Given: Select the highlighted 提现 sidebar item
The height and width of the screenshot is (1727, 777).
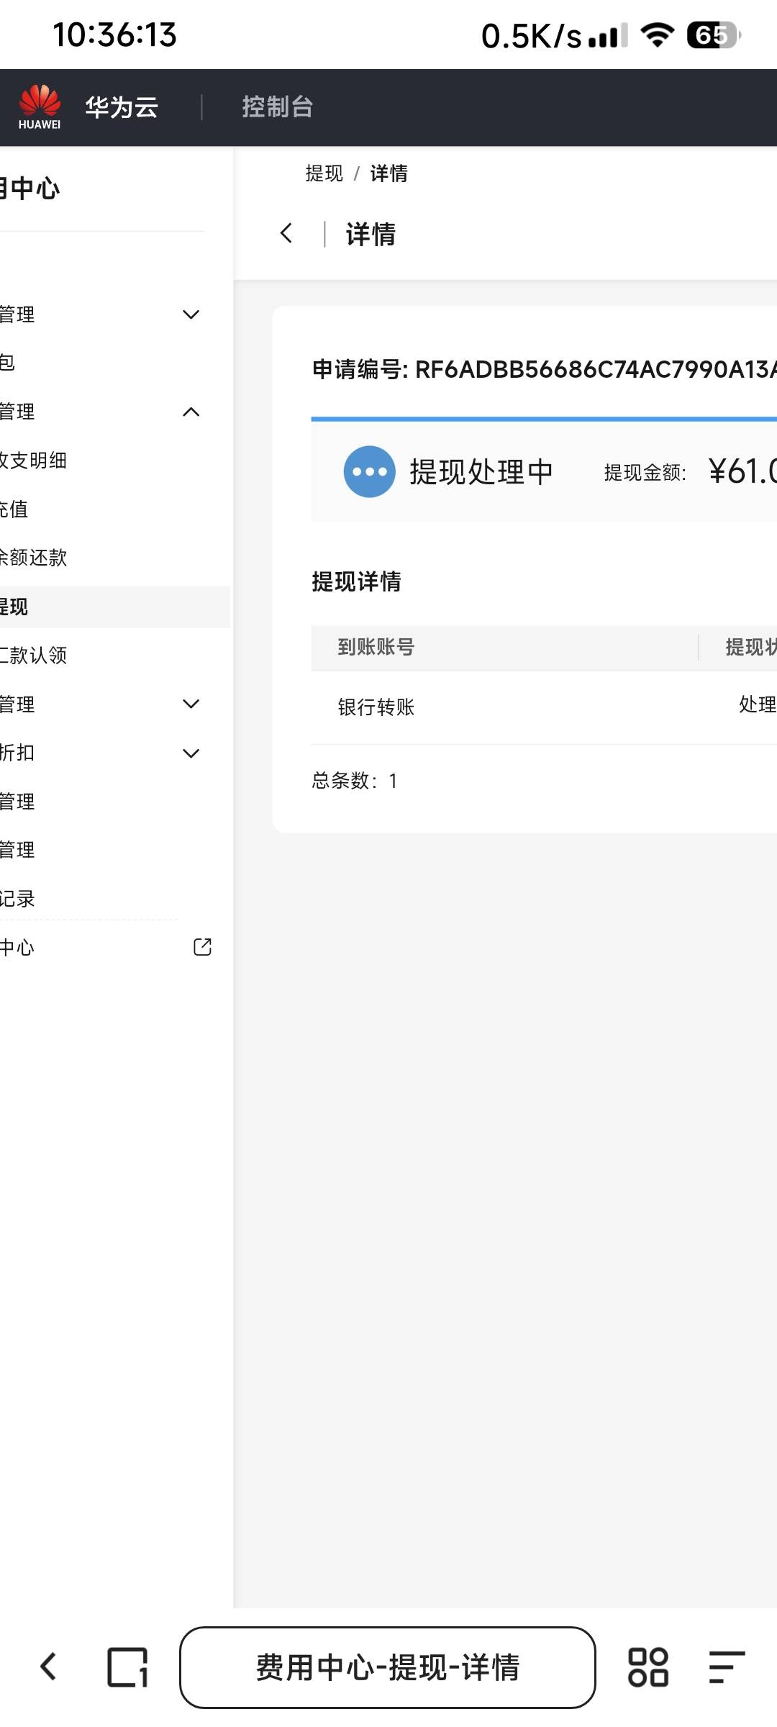Looking at the screenshot, I should click(x=115, y=607).
